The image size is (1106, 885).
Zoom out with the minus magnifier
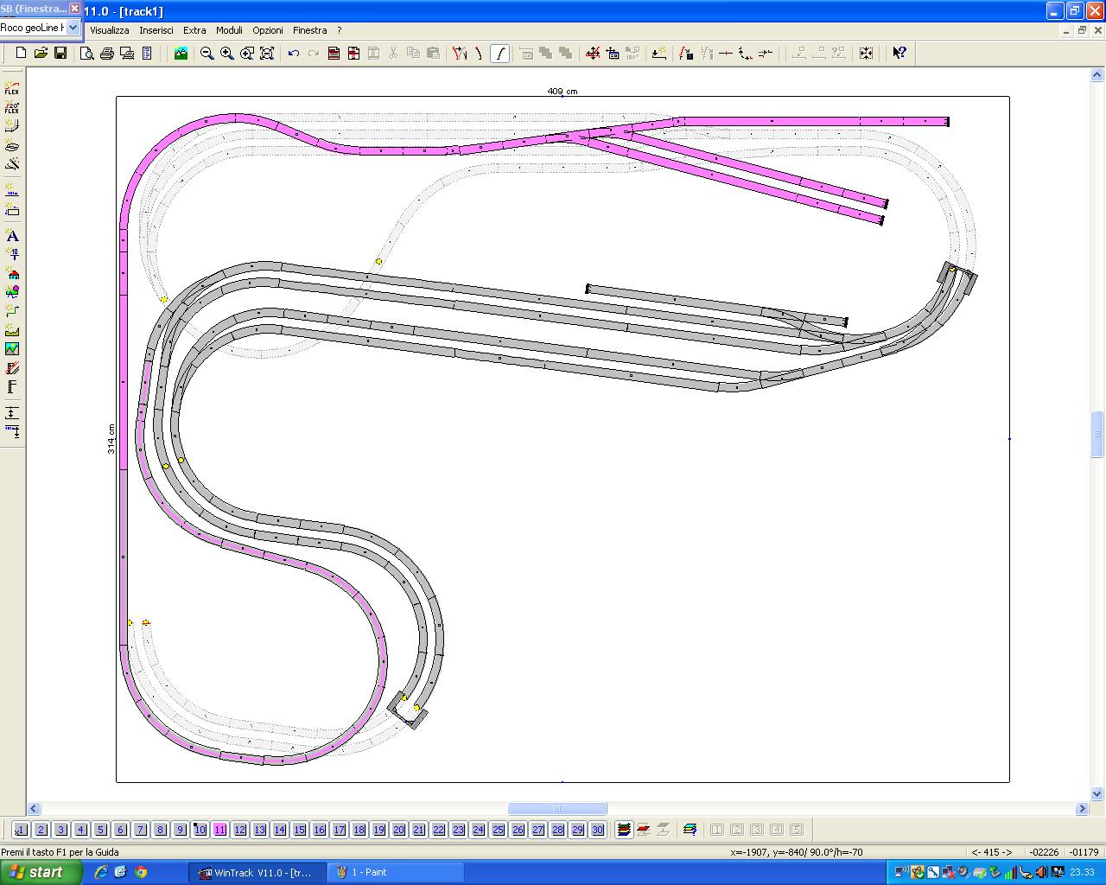pos(207,54)
